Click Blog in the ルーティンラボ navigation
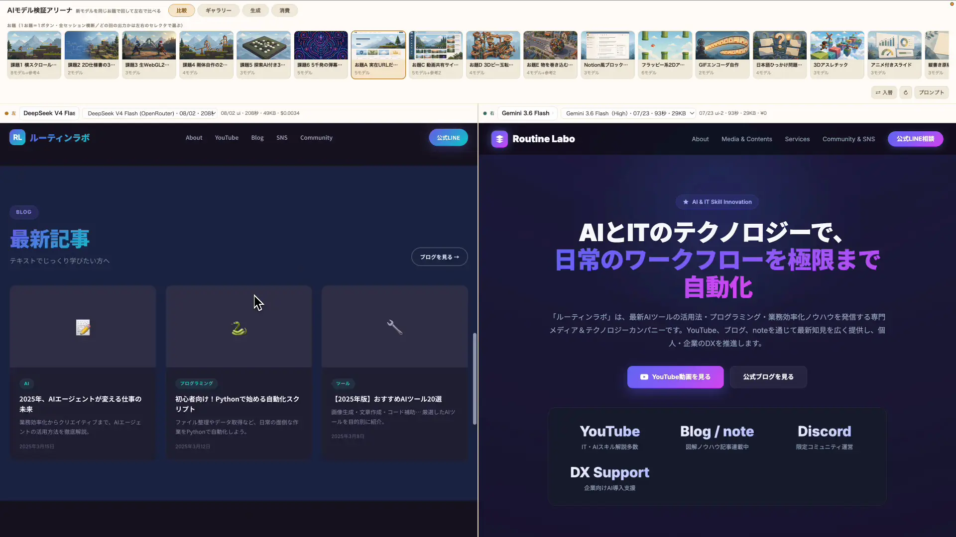The height and width of the screenshot is (537, 956). pyautogui.click(x=257, y=138)
